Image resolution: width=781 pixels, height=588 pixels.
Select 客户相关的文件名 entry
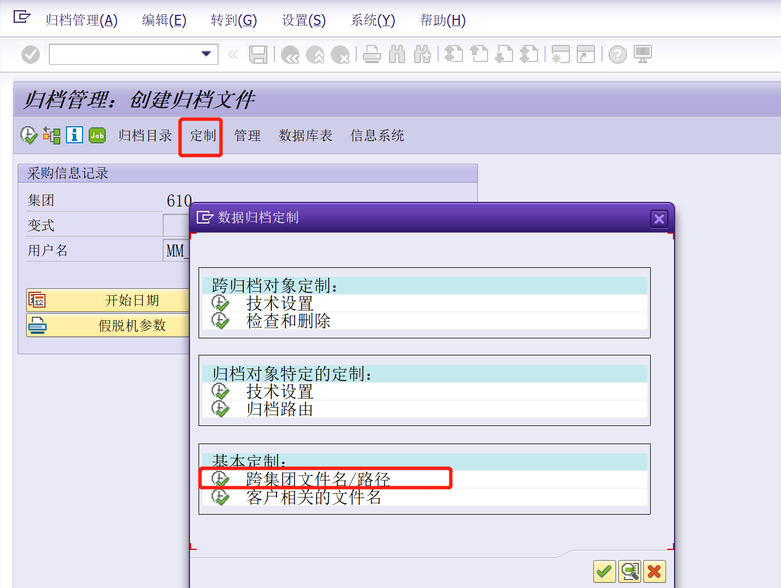click(313, 497)
